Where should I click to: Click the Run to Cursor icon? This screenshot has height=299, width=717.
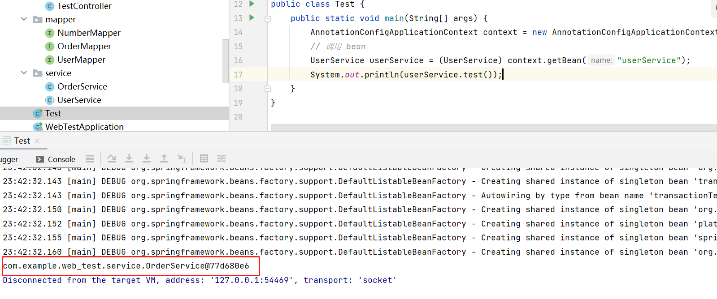[x=182, y=158]
